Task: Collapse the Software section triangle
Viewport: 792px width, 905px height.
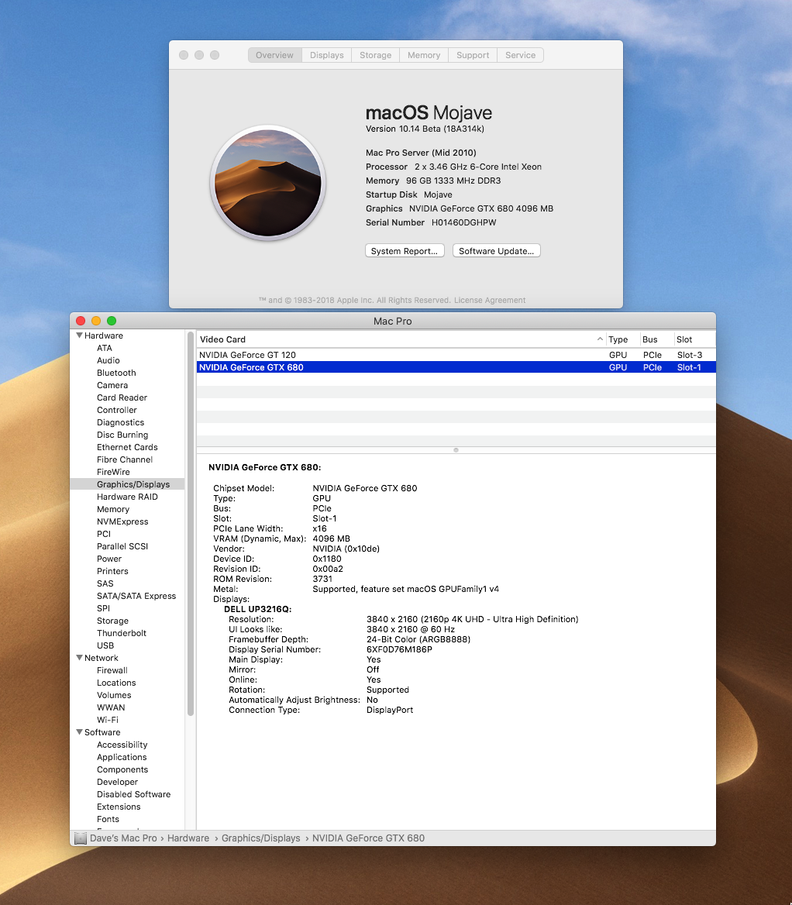Action: coord(79,732)
